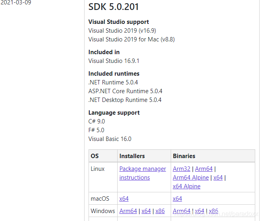
Task: Click Visual Studio 2019 (v16.9) text
Action: [x=122, y=31]
